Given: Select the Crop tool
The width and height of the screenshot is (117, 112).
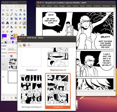Looking at the screenshot, I should 7,19.
